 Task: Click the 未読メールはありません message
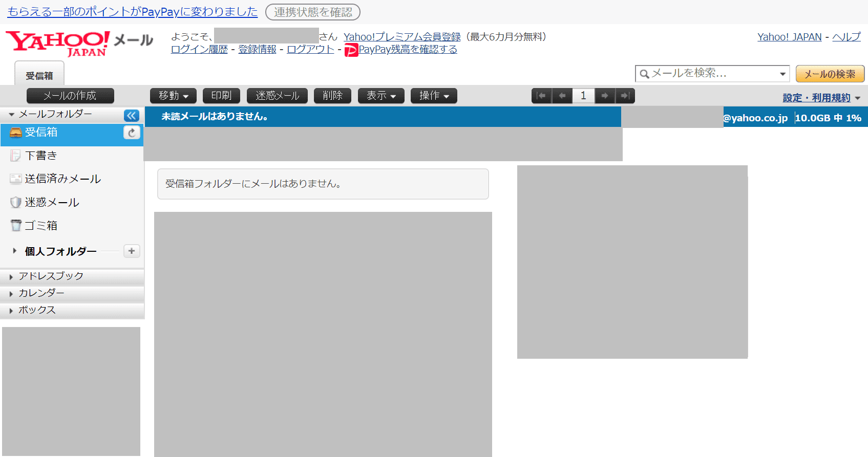[x=215, y=117]
